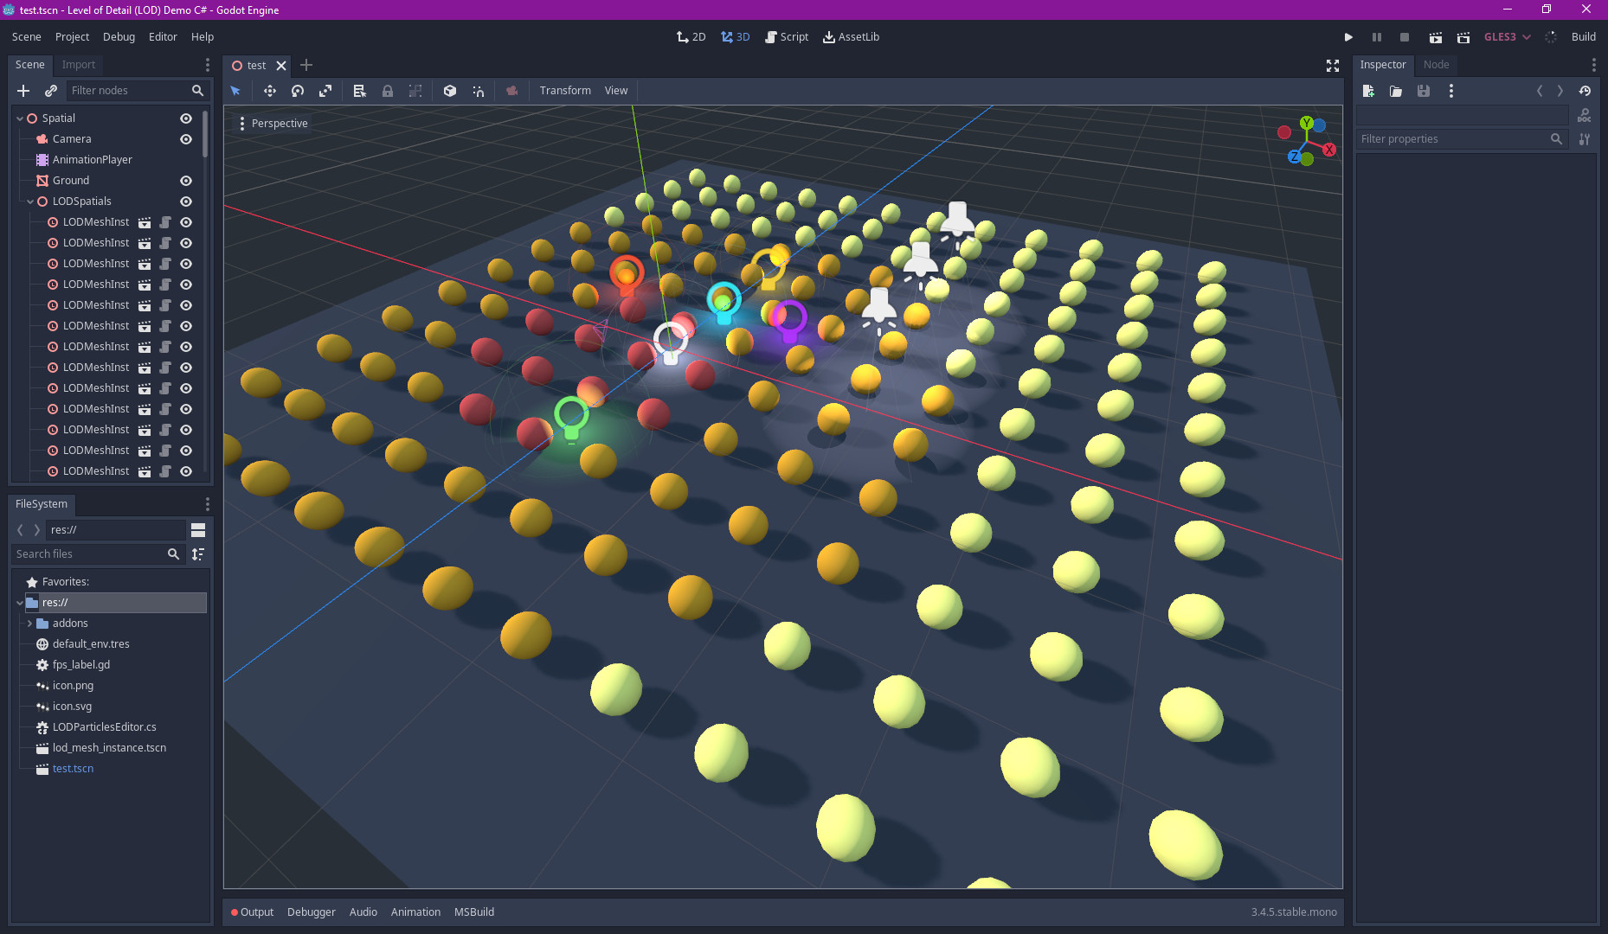
Task: Click the blue Z axis gizmo
Action: (x=1294, y=157)
